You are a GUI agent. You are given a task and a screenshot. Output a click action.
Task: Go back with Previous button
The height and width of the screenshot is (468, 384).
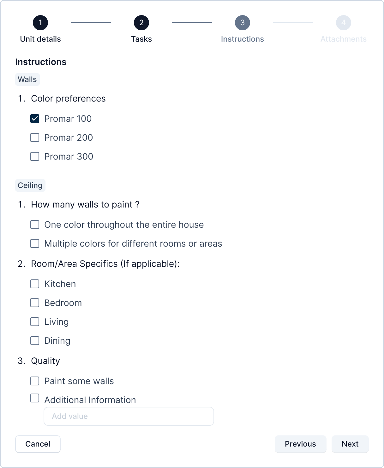coord(300,444)
